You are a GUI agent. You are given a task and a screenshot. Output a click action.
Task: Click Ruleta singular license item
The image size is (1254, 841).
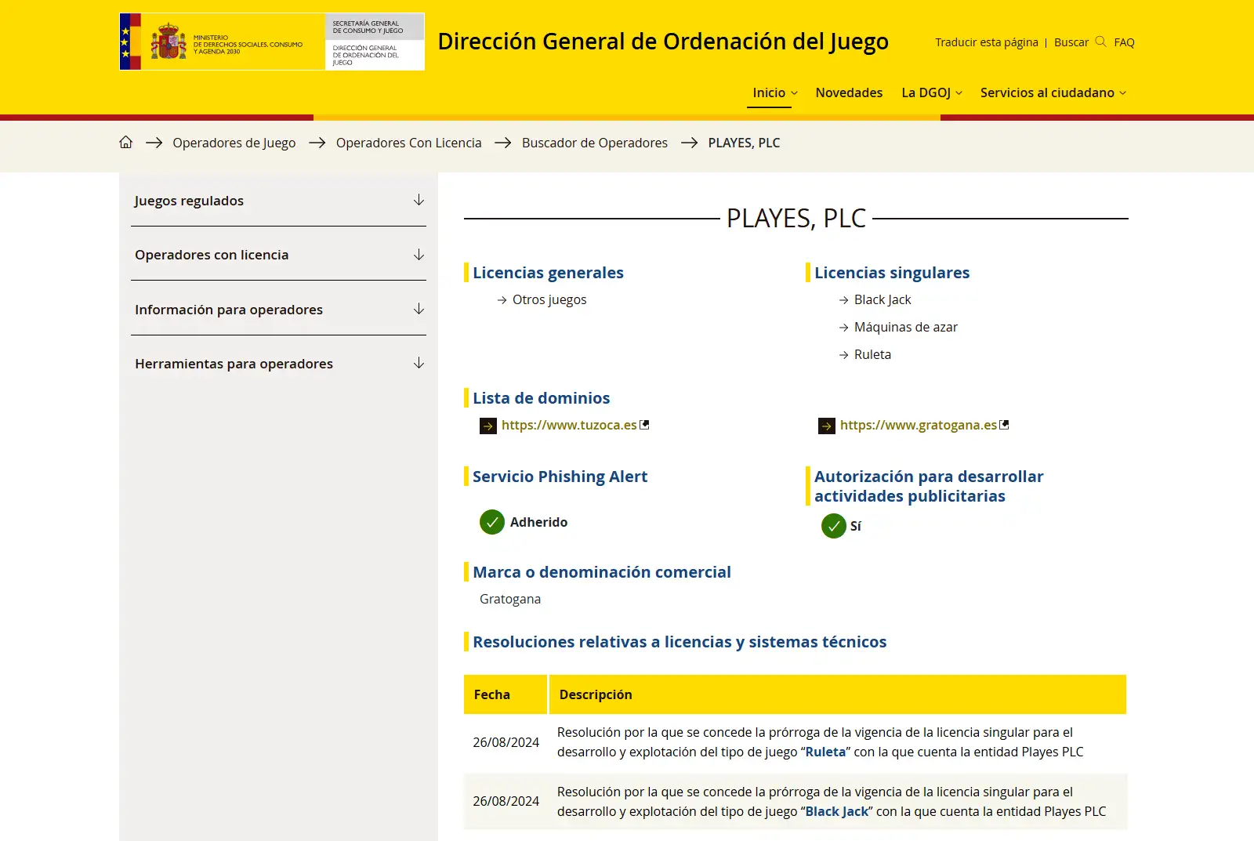872,354
